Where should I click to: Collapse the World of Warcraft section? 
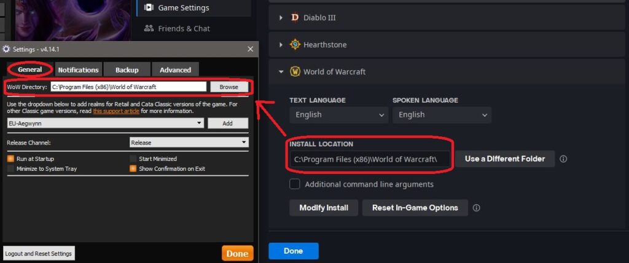coord(281,71)
